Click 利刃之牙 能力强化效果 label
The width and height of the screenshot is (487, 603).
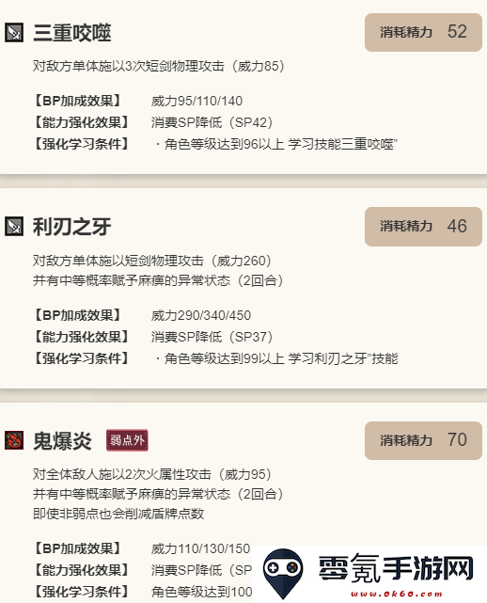click(82, 337)
